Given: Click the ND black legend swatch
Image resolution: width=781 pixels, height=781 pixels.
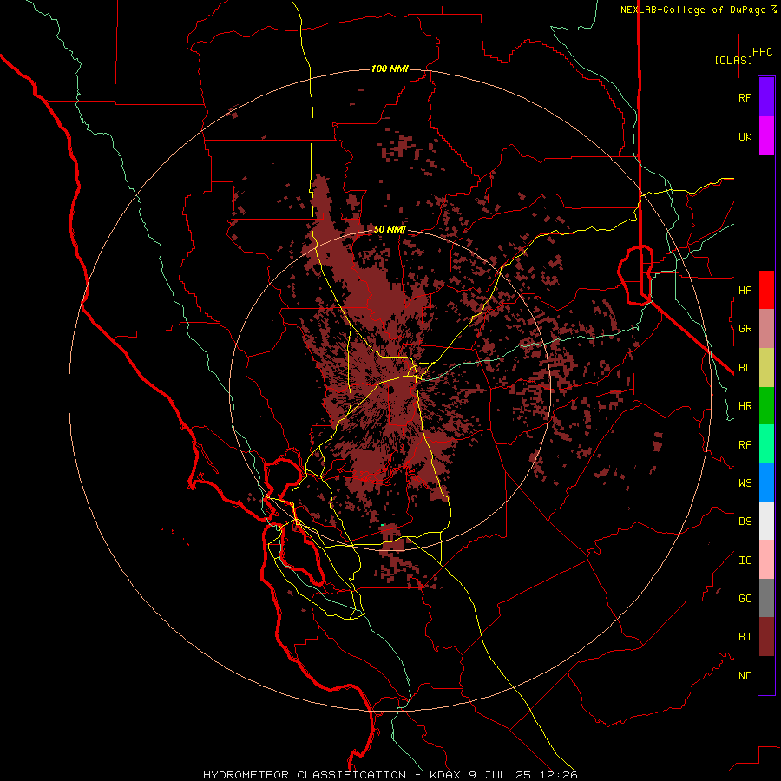Looking at the screenshot, I should 766,675.
